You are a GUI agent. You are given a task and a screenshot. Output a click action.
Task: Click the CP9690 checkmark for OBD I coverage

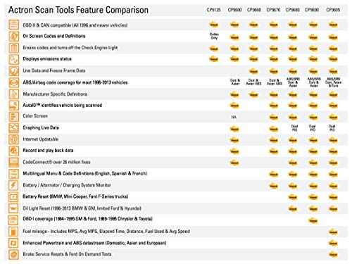tap(313, 220)
